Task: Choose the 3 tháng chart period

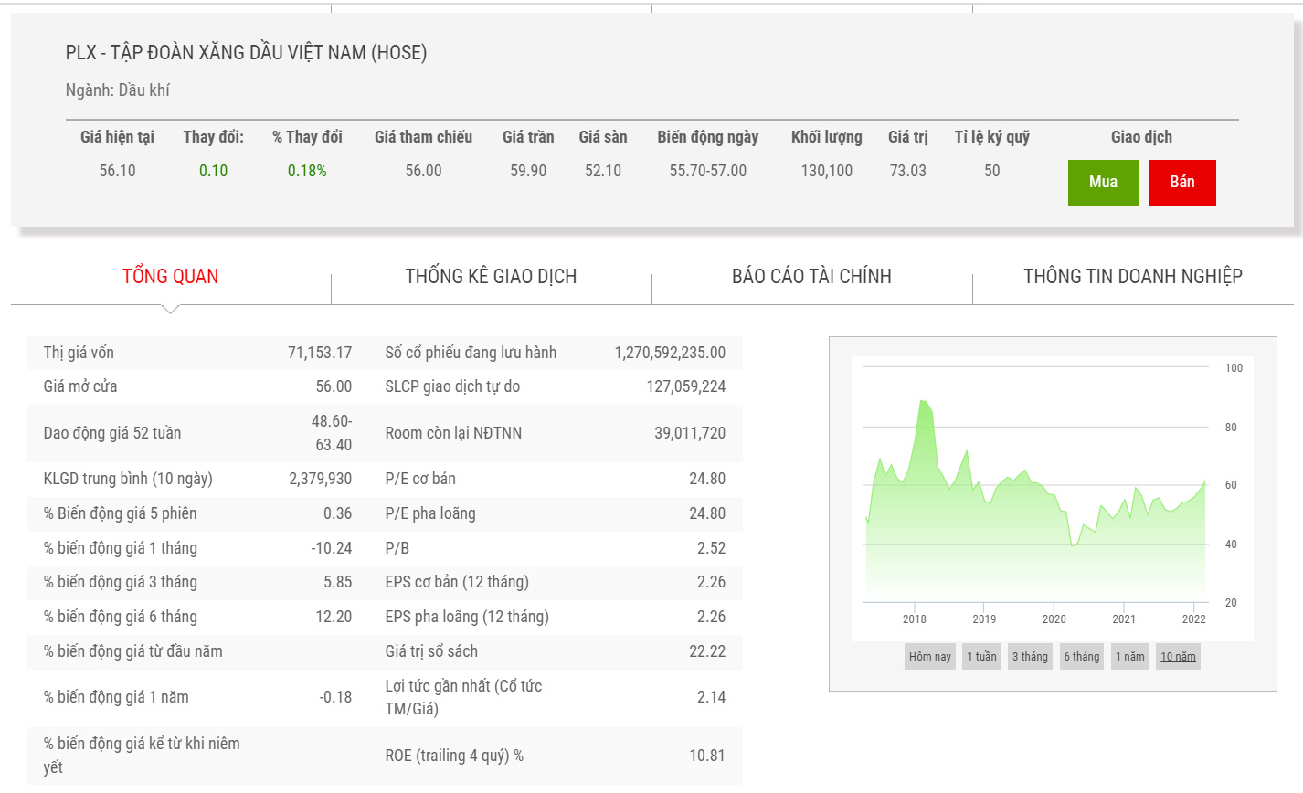Action: [x=1030, y=656]
